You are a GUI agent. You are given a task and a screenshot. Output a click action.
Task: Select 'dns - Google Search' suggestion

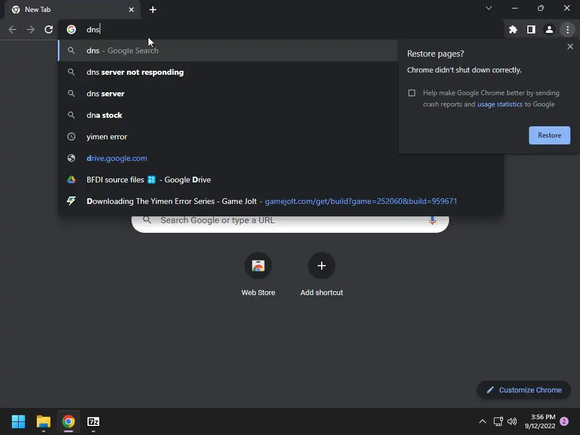click(x=228, y=50)
